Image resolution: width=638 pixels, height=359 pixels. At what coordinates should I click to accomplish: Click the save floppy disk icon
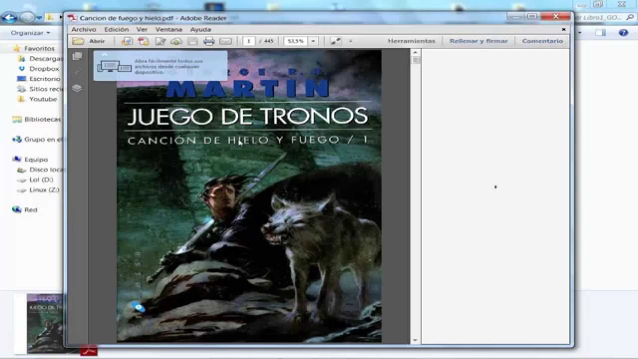click(x=193, y=41)
